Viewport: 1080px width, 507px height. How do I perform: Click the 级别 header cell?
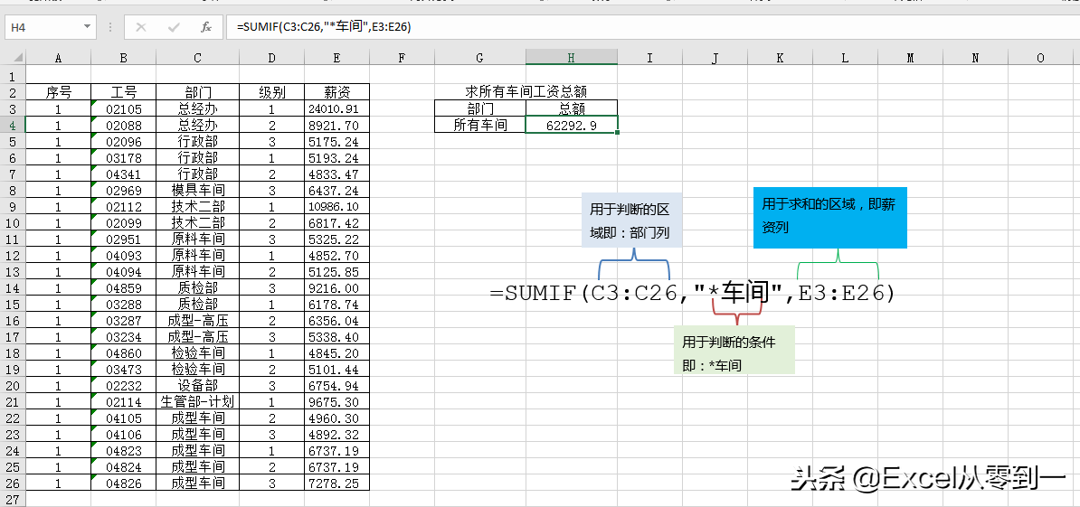pos(271,91)
